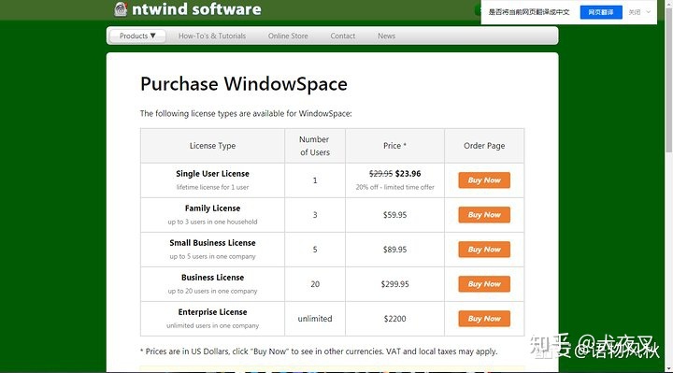This screenshot has height=373, width=673.
Task: Click the 'License Type' column header
Action: point(212,146)
